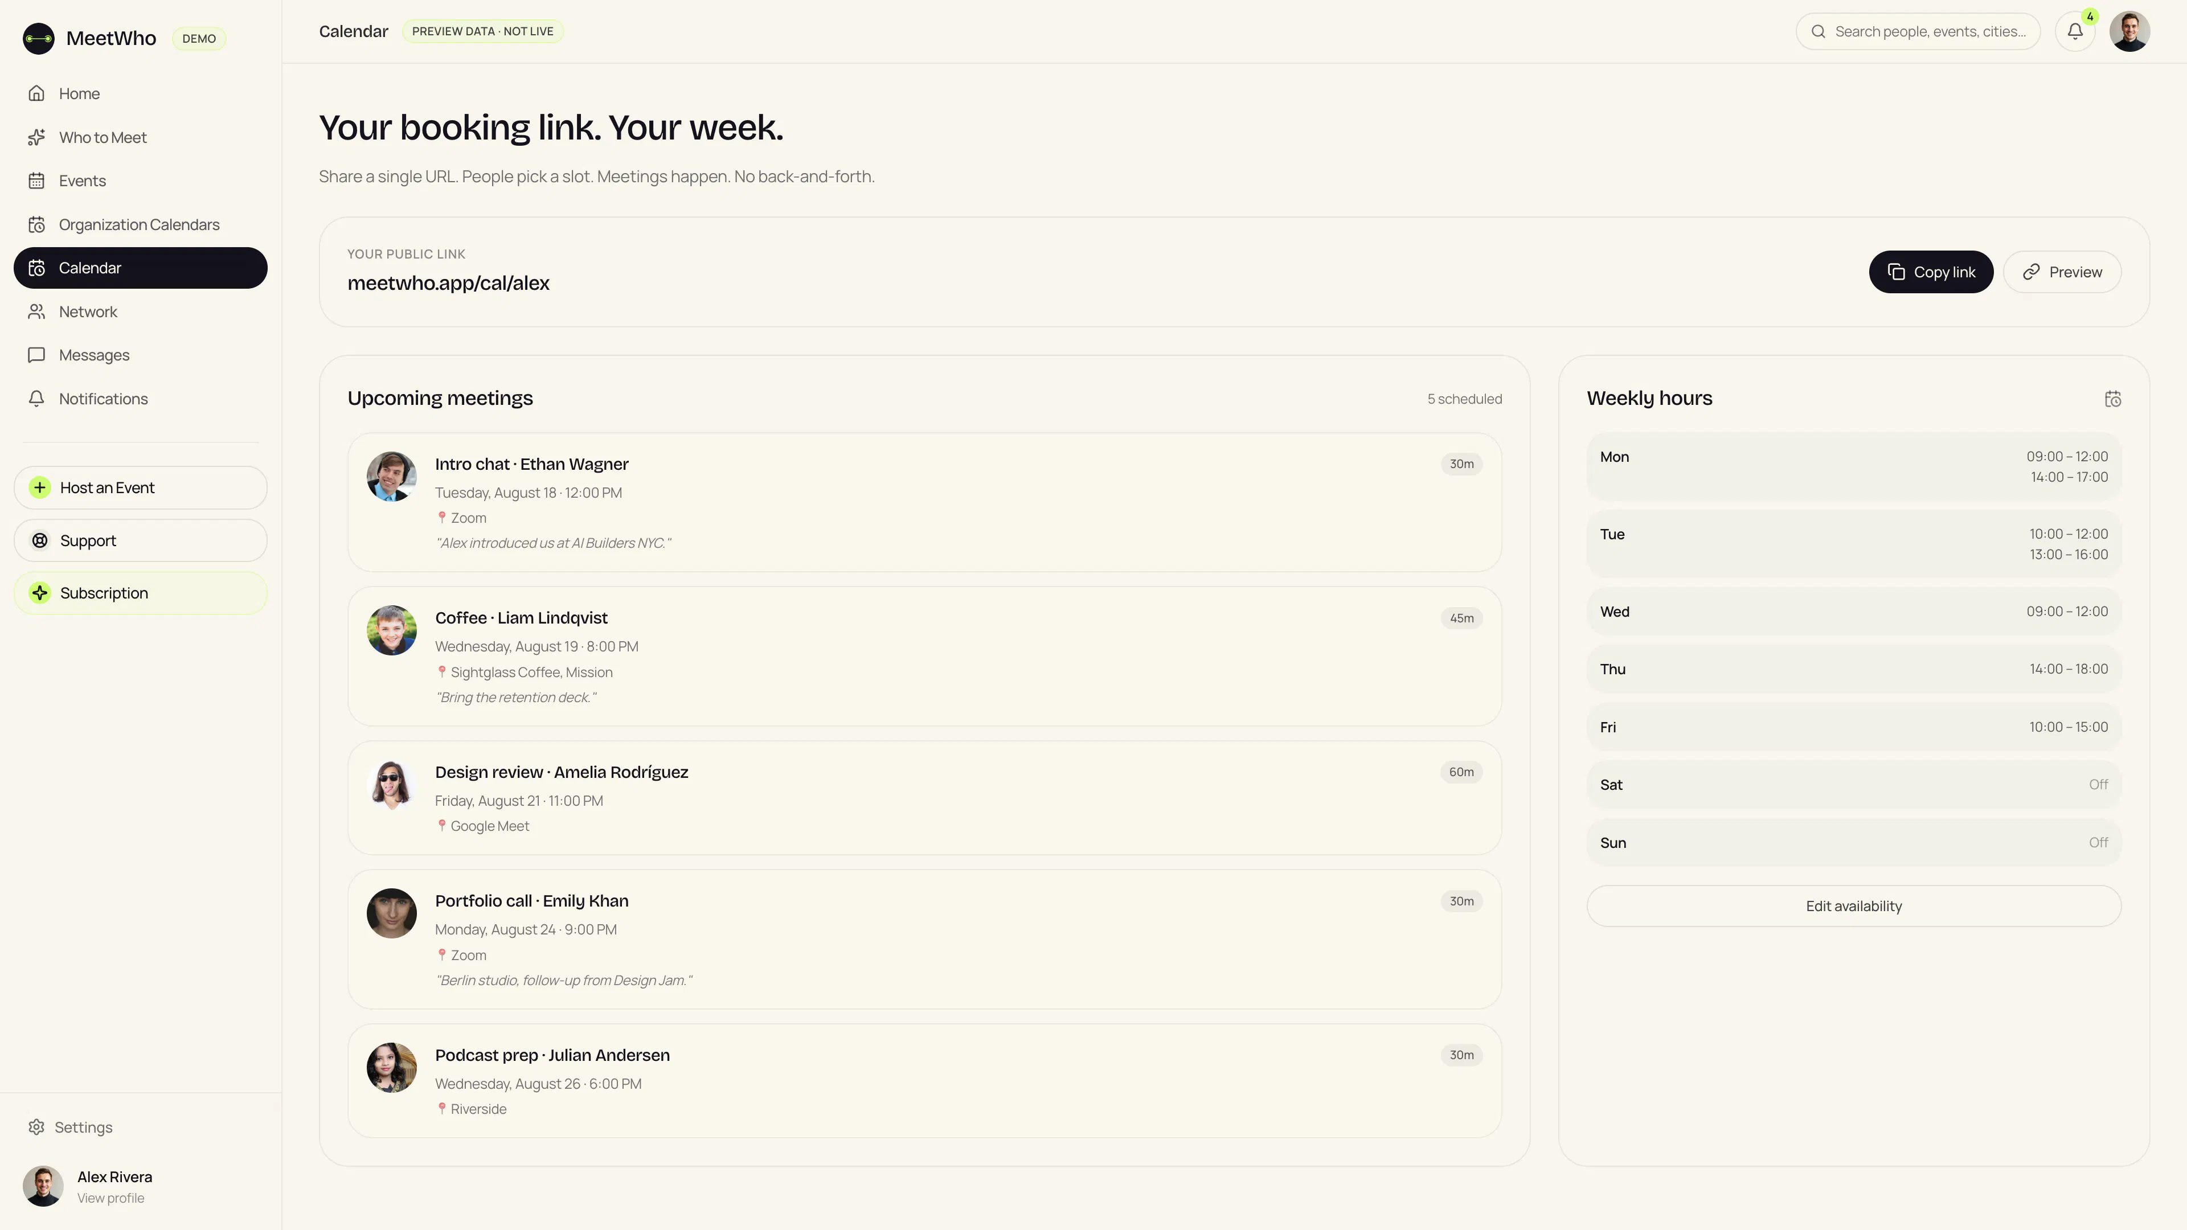Image resolution: width=2187 pixels, height=1230 pixels.
Task: Click the Support lifebuoy icon
Action: point(40,541)
